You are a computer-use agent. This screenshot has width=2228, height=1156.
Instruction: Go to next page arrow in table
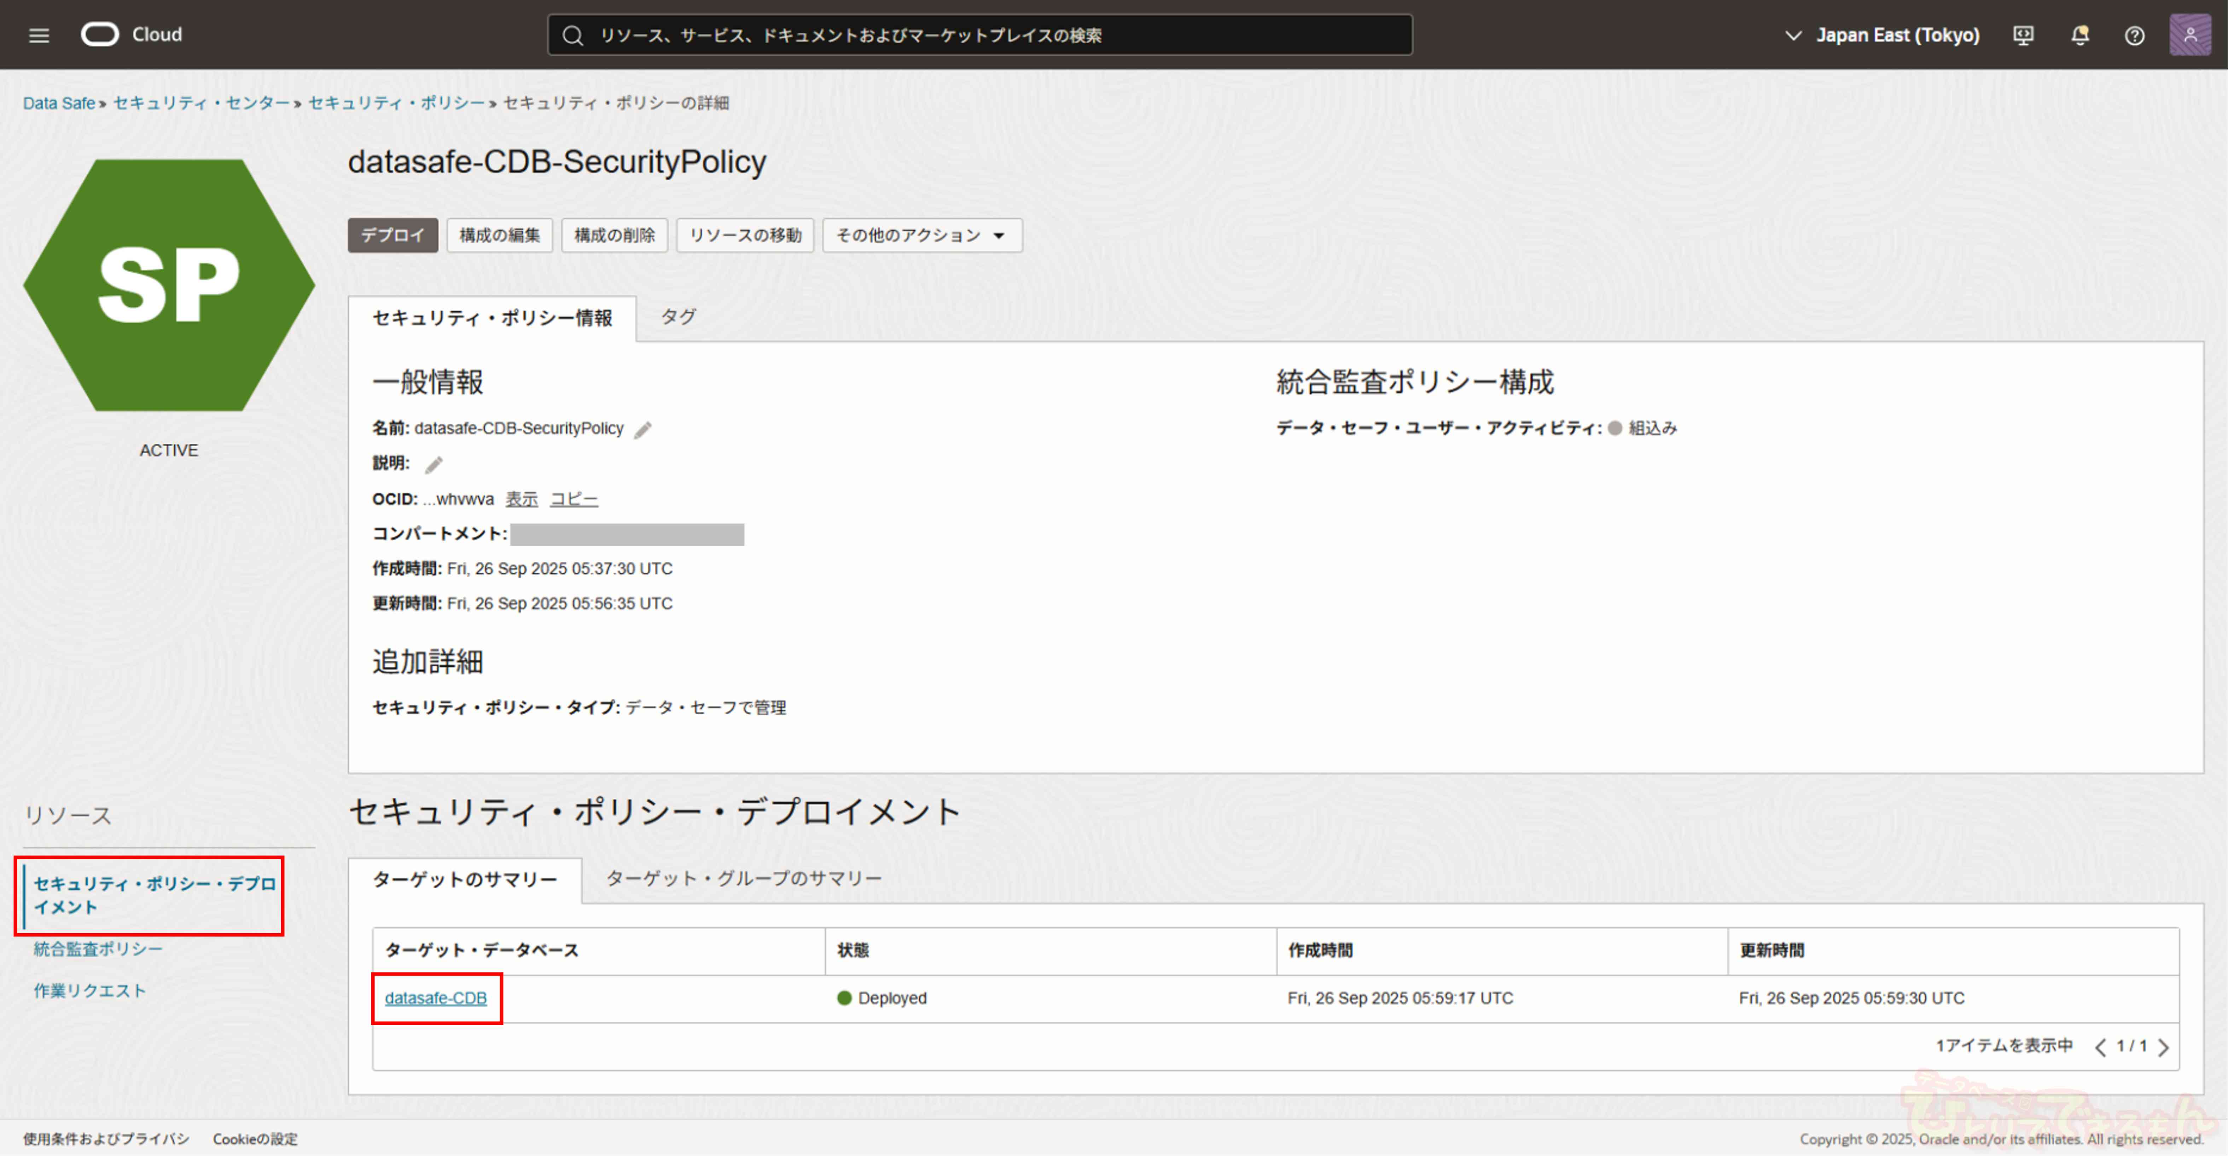2163,1047
